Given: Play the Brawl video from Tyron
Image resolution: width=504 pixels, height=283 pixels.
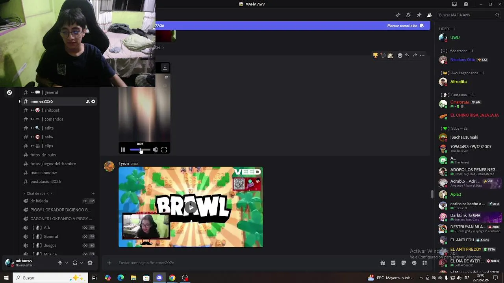Looking at the screenshot, I should pyautogui.click(x=191, y=207).
